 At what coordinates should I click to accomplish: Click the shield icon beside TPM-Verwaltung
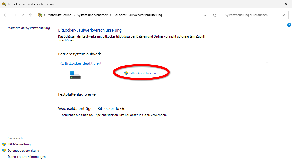click(x=3, y=144)
